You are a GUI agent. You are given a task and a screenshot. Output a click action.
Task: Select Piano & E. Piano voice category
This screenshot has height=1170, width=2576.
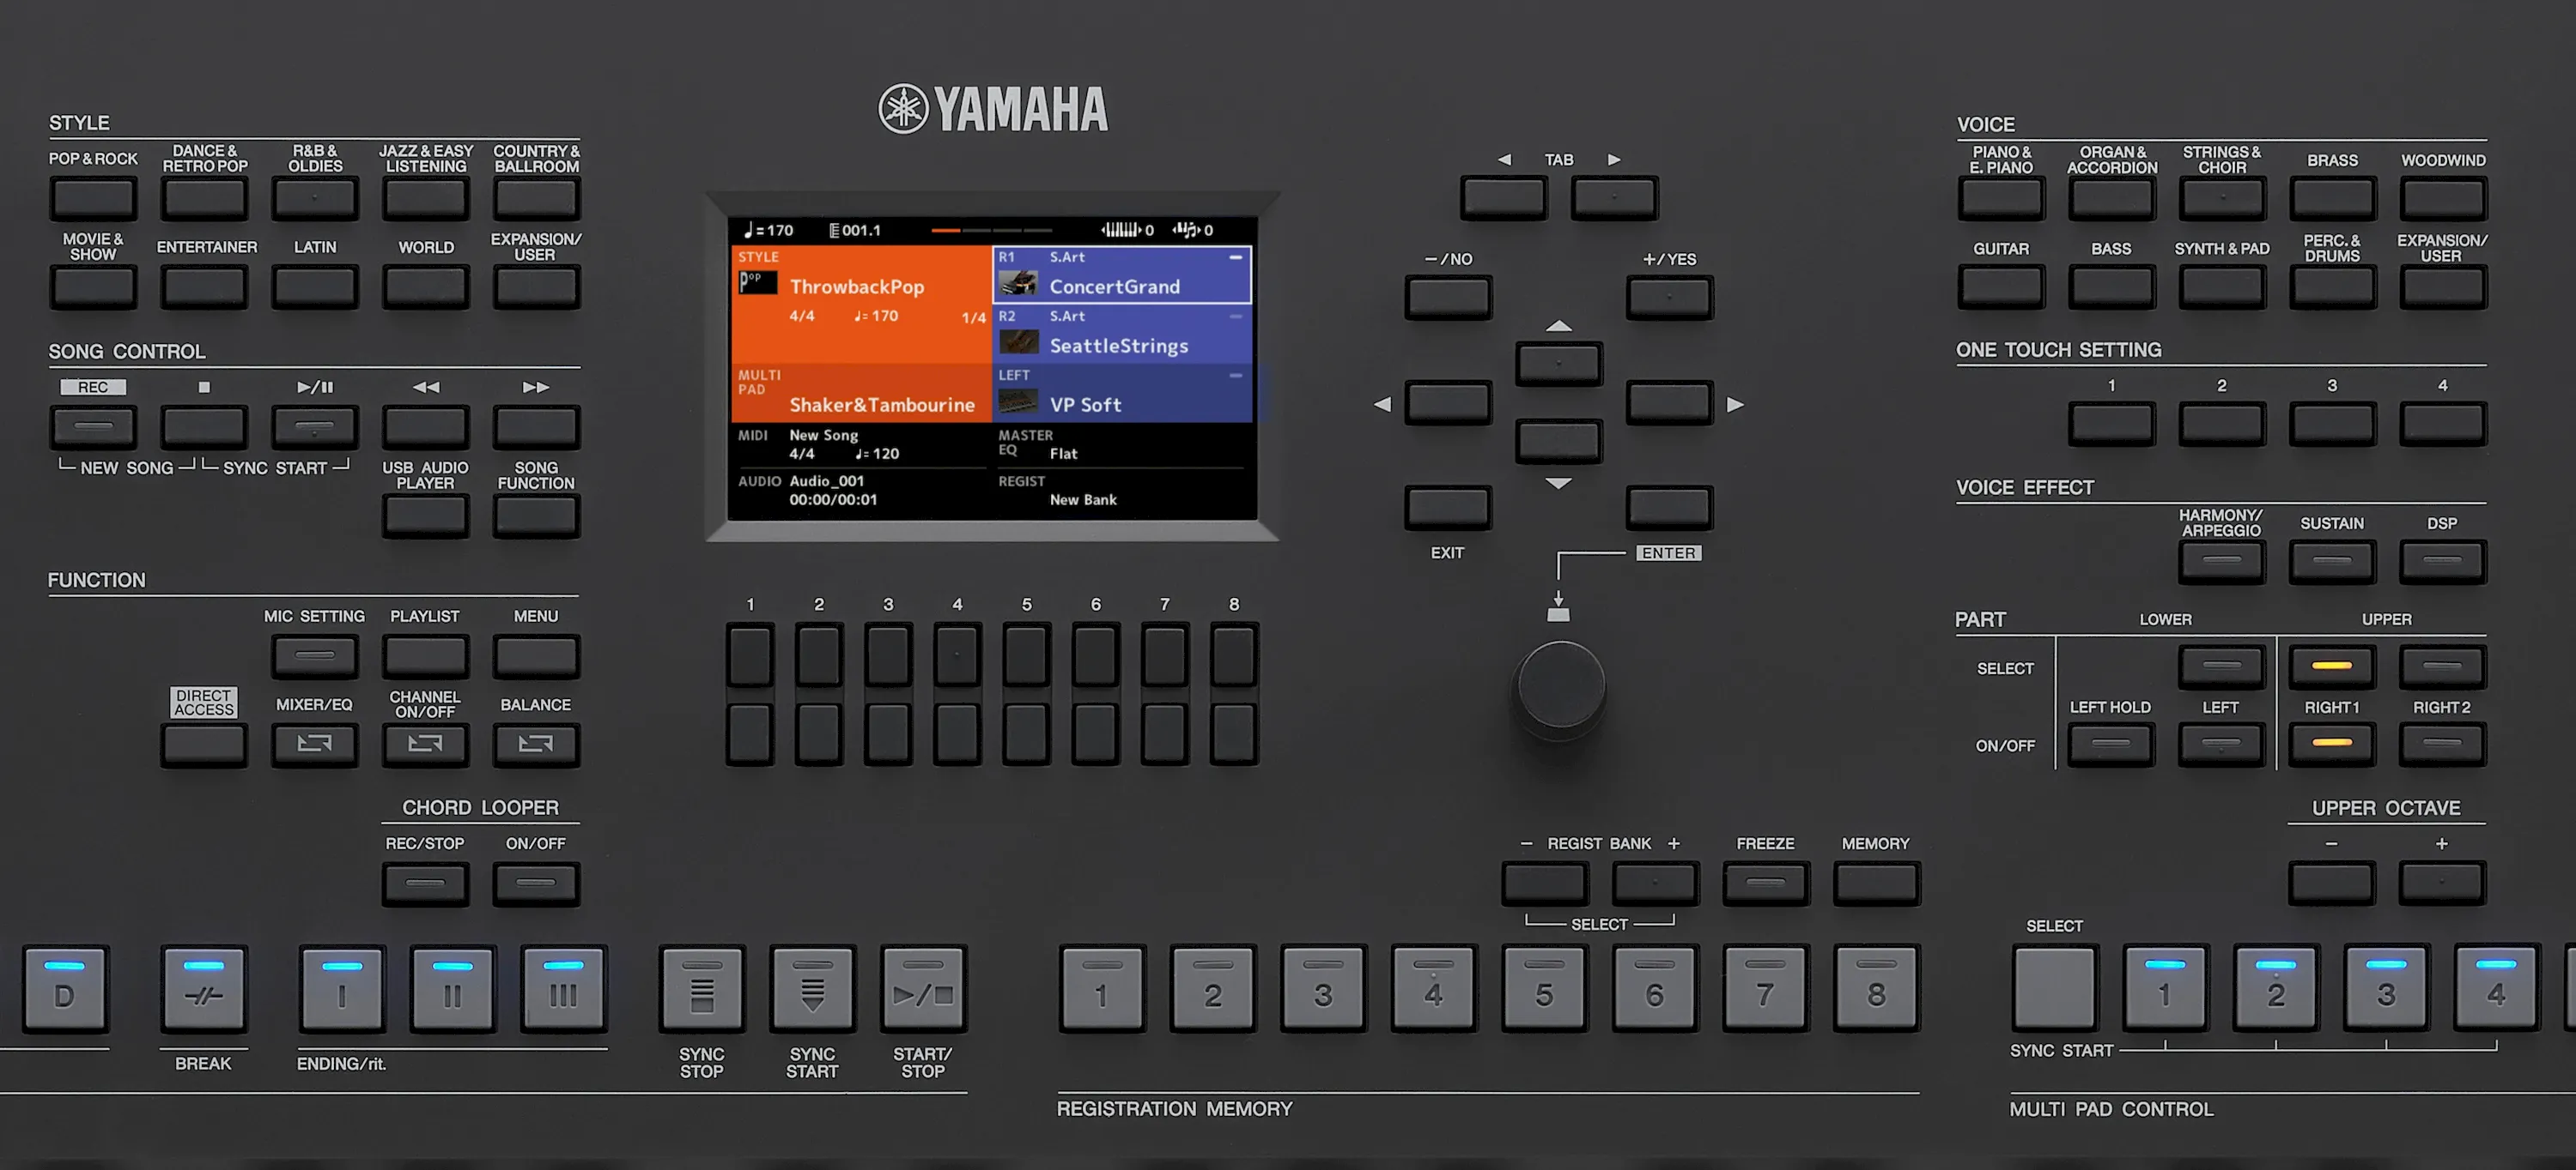click(x=2002, y=199)
